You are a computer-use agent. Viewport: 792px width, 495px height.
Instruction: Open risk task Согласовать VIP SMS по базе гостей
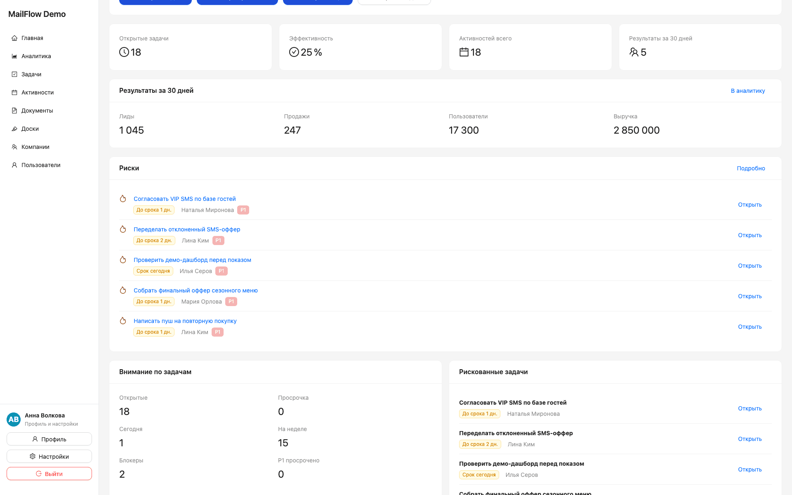pyautogui.click(x=184, y=199)
